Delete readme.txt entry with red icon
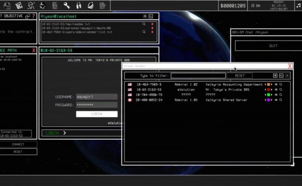 [x=152, y=24]
